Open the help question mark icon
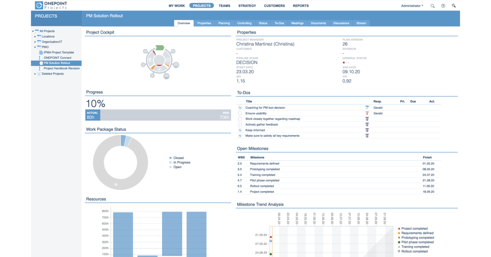 click(443, 6)
